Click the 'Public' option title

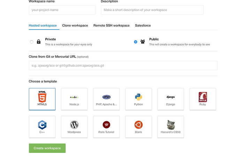point(154,39)
